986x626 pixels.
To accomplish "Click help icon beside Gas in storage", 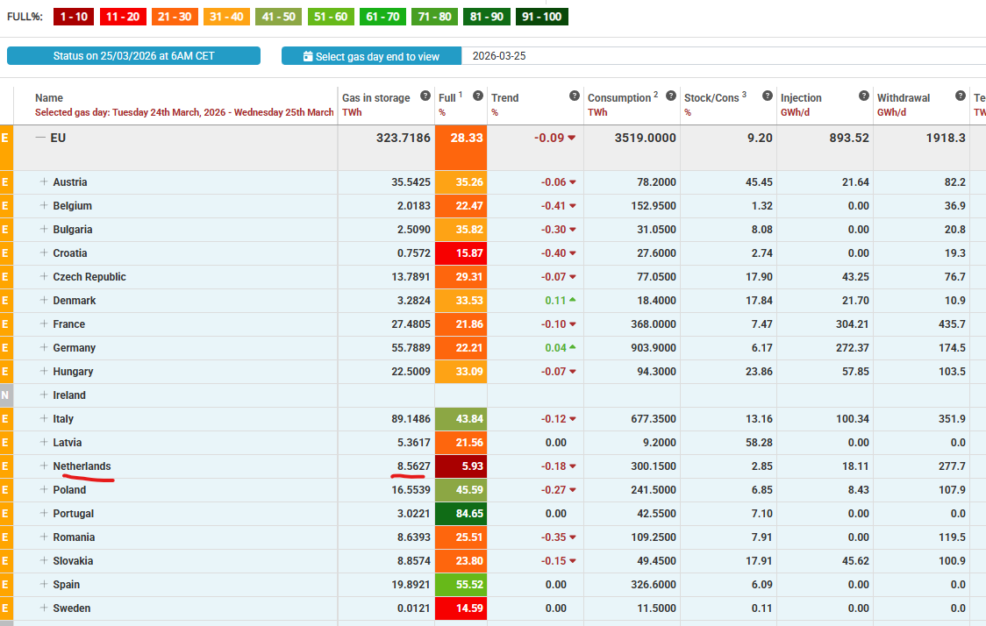I will pyautogui.click(x=425, y=96).
